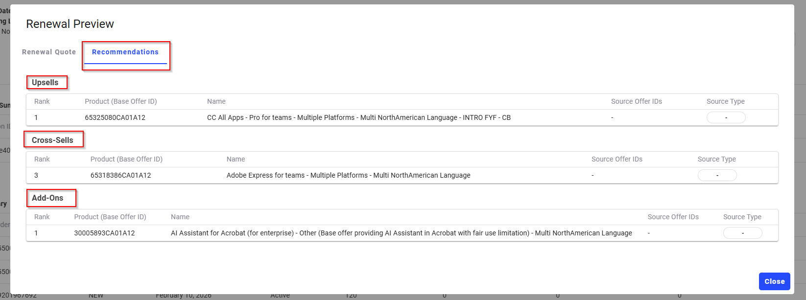Click the Upsells section heading

coord(45,82)
